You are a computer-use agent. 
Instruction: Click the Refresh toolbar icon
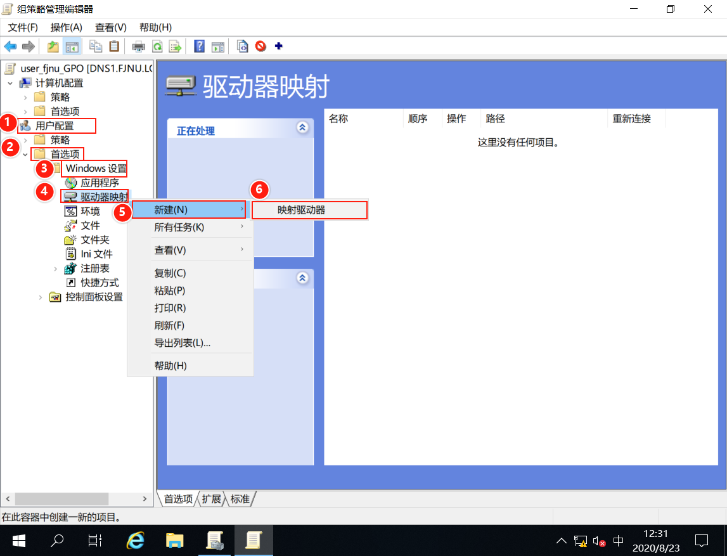click(x=156, y=46)
